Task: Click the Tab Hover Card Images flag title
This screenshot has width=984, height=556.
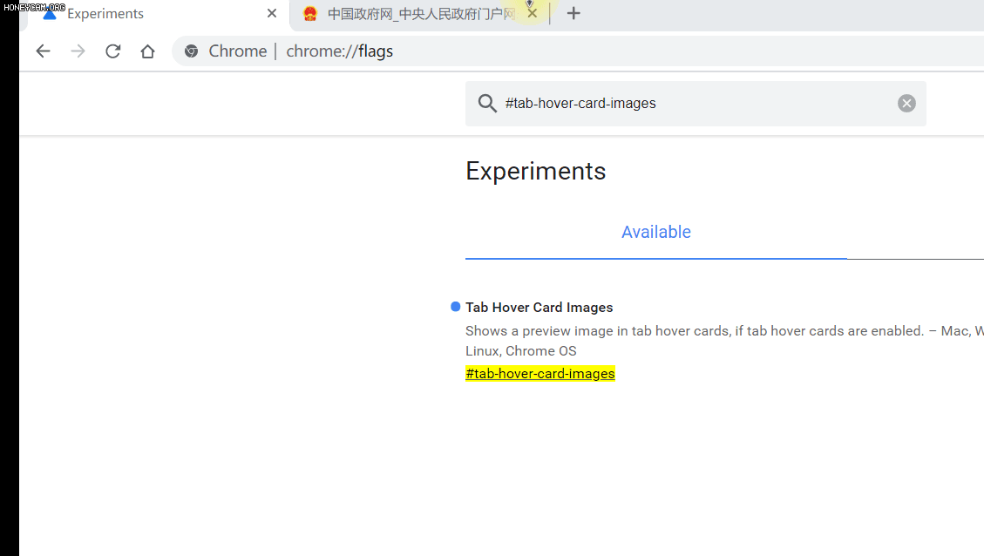Action: coord(539,307)
